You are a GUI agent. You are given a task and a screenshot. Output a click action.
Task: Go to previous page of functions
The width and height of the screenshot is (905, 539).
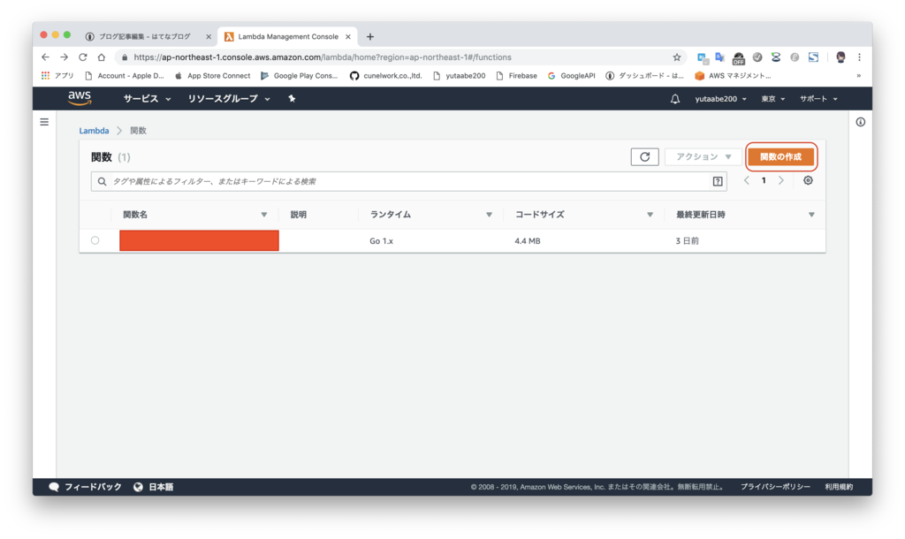click(746, 180)
